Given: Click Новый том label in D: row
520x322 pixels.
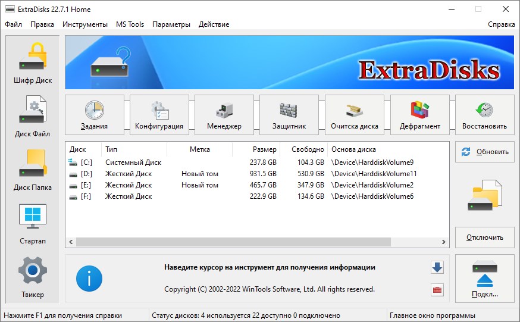Looking at the screenshot, I should pos(200,174).
